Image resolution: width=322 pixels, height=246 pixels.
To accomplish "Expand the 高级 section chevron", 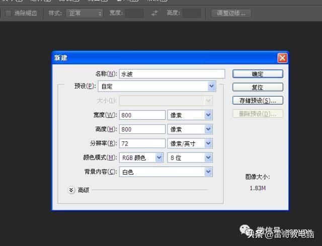I will tap(71, 190).
